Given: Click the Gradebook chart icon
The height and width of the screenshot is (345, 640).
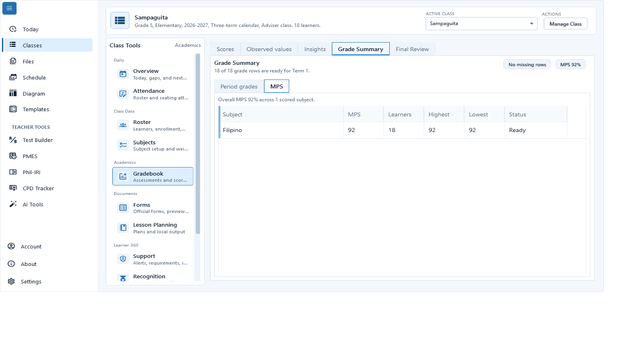Looking at the screenshot, I should click(123, 177).
